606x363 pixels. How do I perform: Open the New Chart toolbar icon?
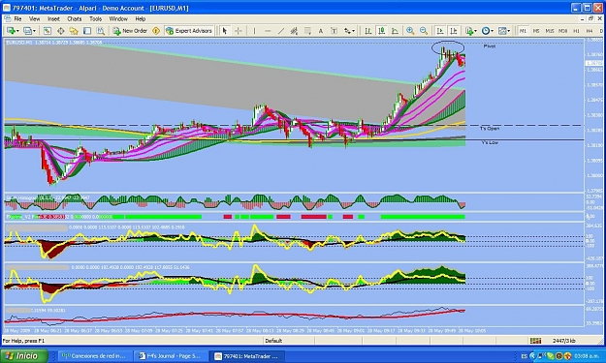pyautogui.click(x=11, y=31)
